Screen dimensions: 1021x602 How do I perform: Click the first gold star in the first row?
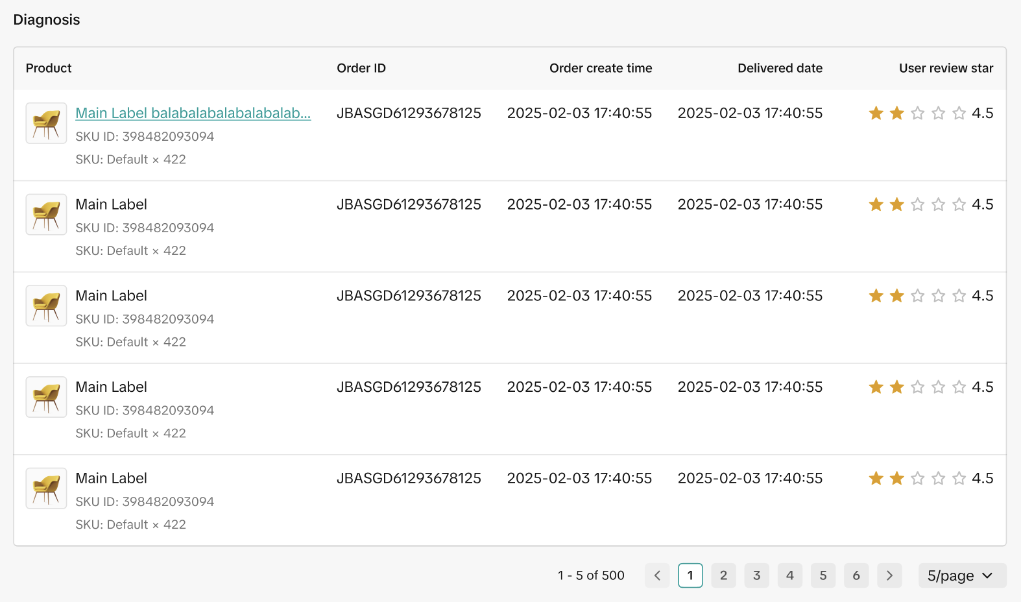[876, 114]
